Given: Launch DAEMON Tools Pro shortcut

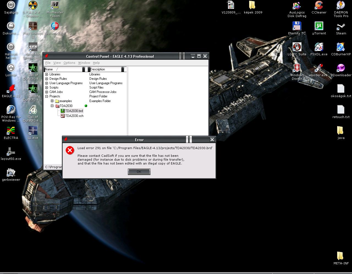Looking at the screenshot, I should pos(341,9).
